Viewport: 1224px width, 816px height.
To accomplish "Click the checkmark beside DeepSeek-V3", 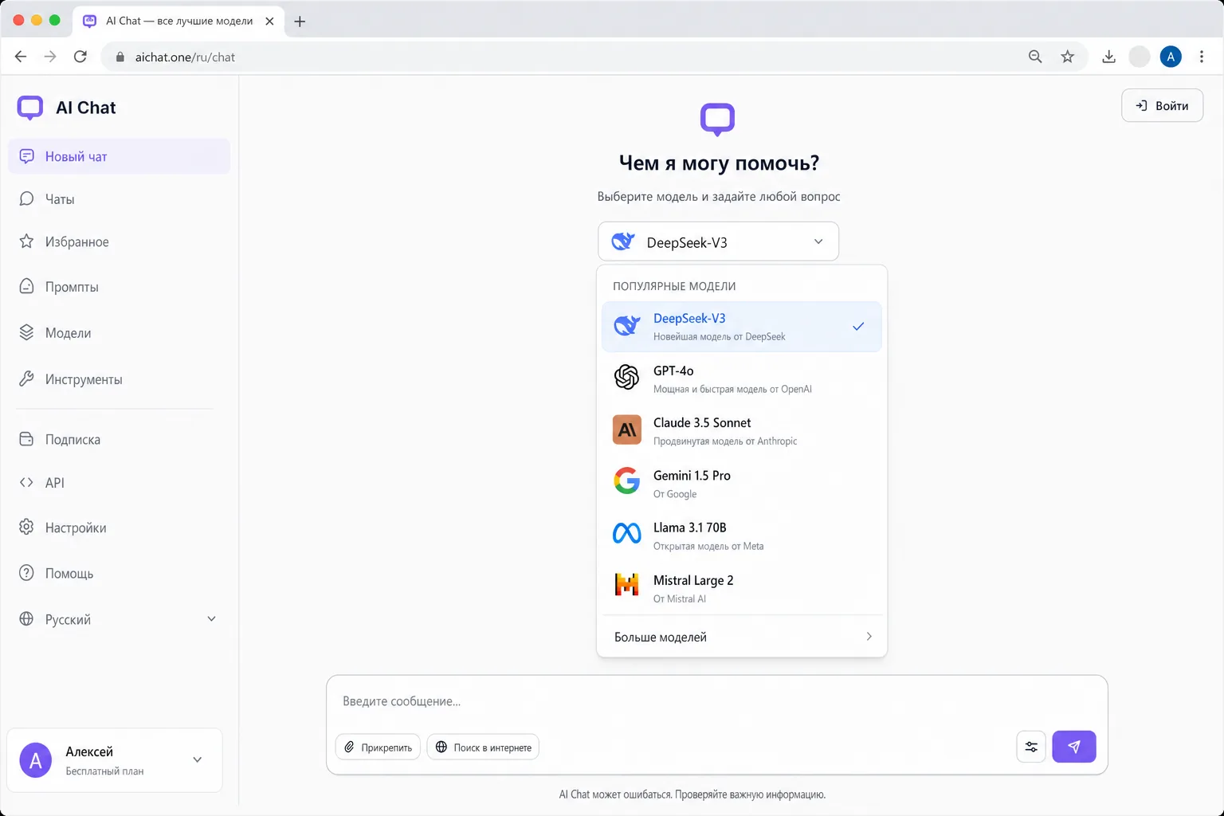I will click(858, 326).
